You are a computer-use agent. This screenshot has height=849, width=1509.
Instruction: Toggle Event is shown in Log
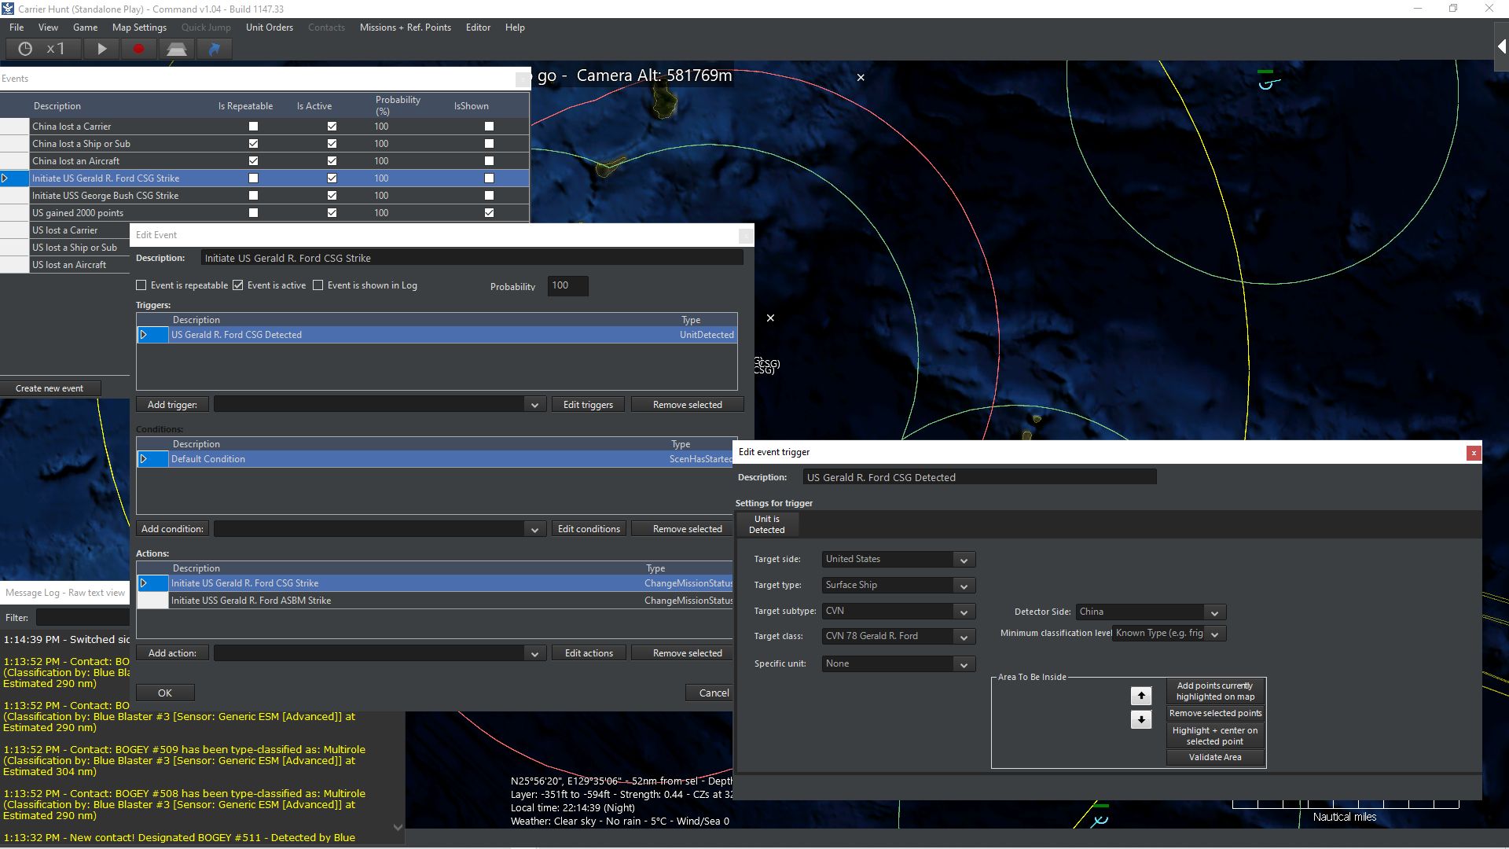pyautogui.click(x=318, y=285)
